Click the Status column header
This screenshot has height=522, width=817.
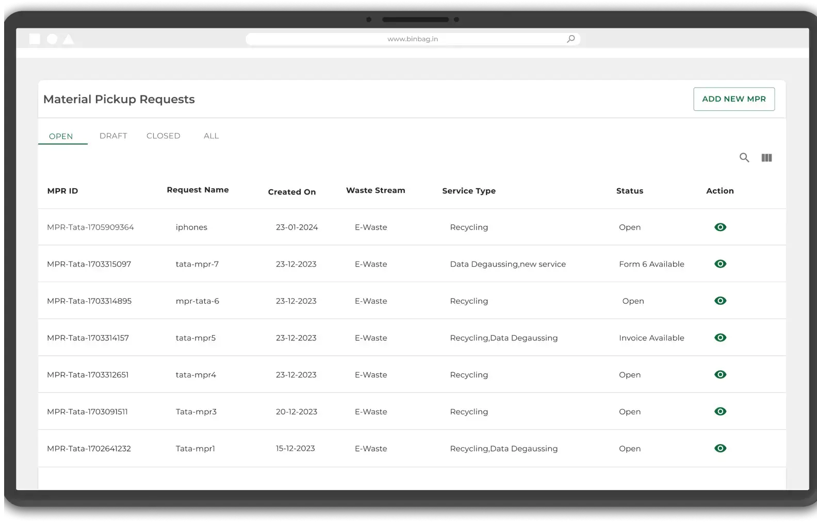pos(629,191)
